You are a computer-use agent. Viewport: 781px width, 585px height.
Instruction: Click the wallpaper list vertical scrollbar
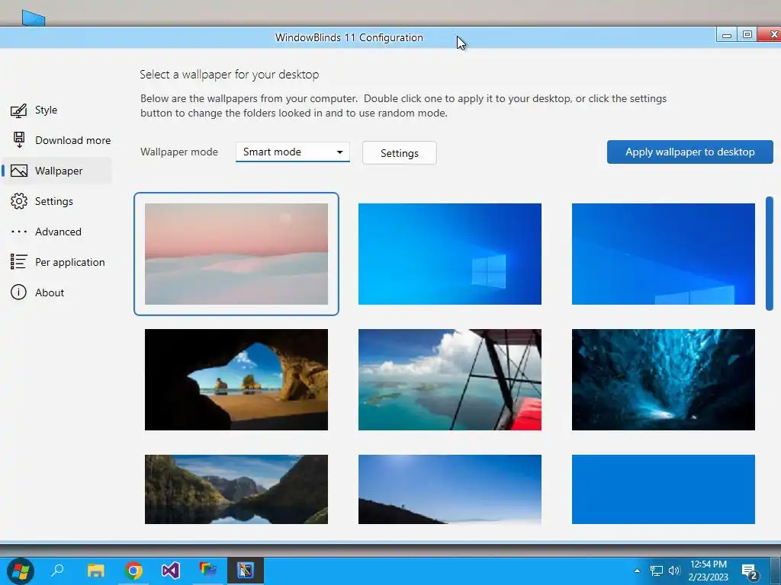coord(769,254)
